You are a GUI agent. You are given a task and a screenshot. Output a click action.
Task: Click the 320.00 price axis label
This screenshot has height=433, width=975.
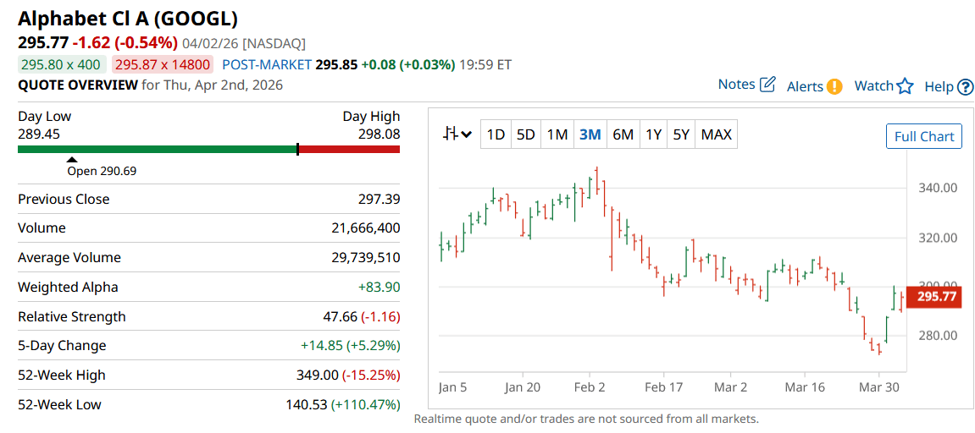pos(938,238)
